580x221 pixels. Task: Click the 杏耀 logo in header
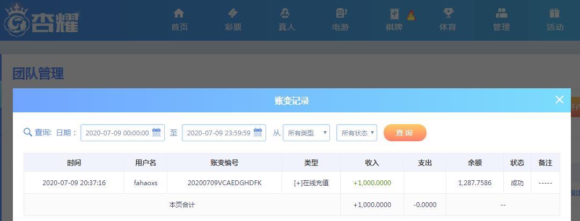coord(42,20)
